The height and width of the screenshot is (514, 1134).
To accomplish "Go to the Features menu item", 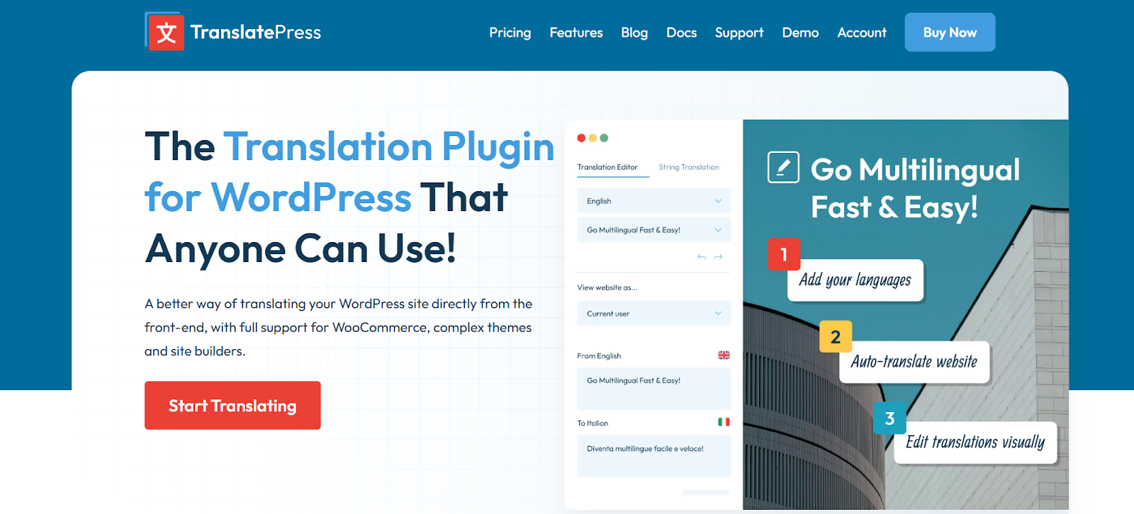I will coord(576,33).
